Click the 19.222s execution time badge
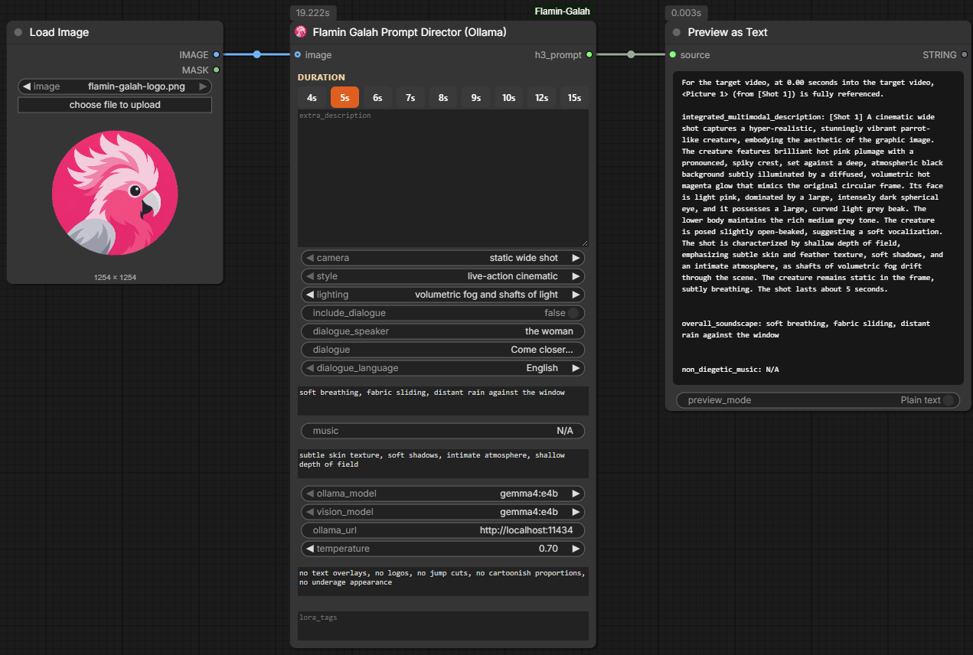 point(314,13)
